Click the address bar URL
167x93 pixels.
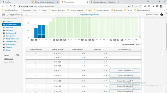point(38,6)
